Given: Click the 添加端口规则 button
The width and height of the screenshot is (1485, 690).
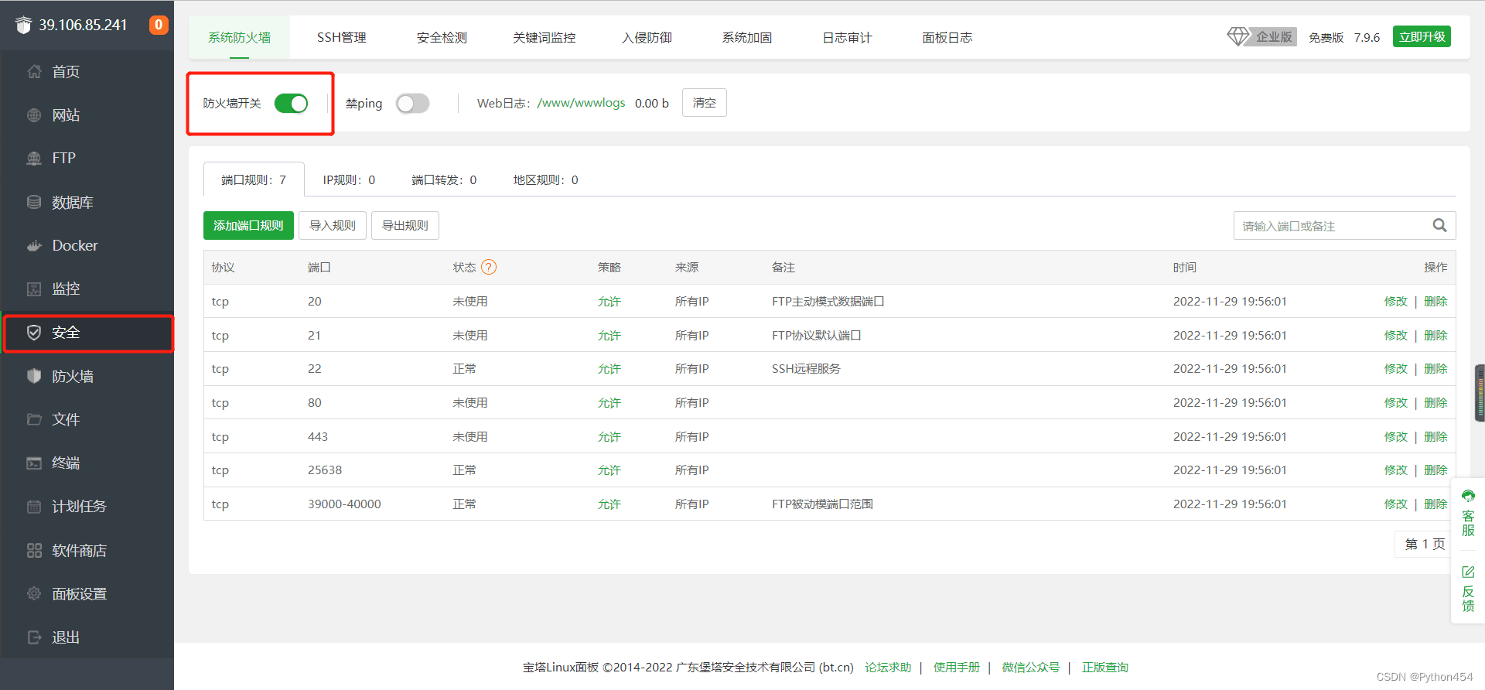Looking at the screenshot, I should tap(248, 225).
